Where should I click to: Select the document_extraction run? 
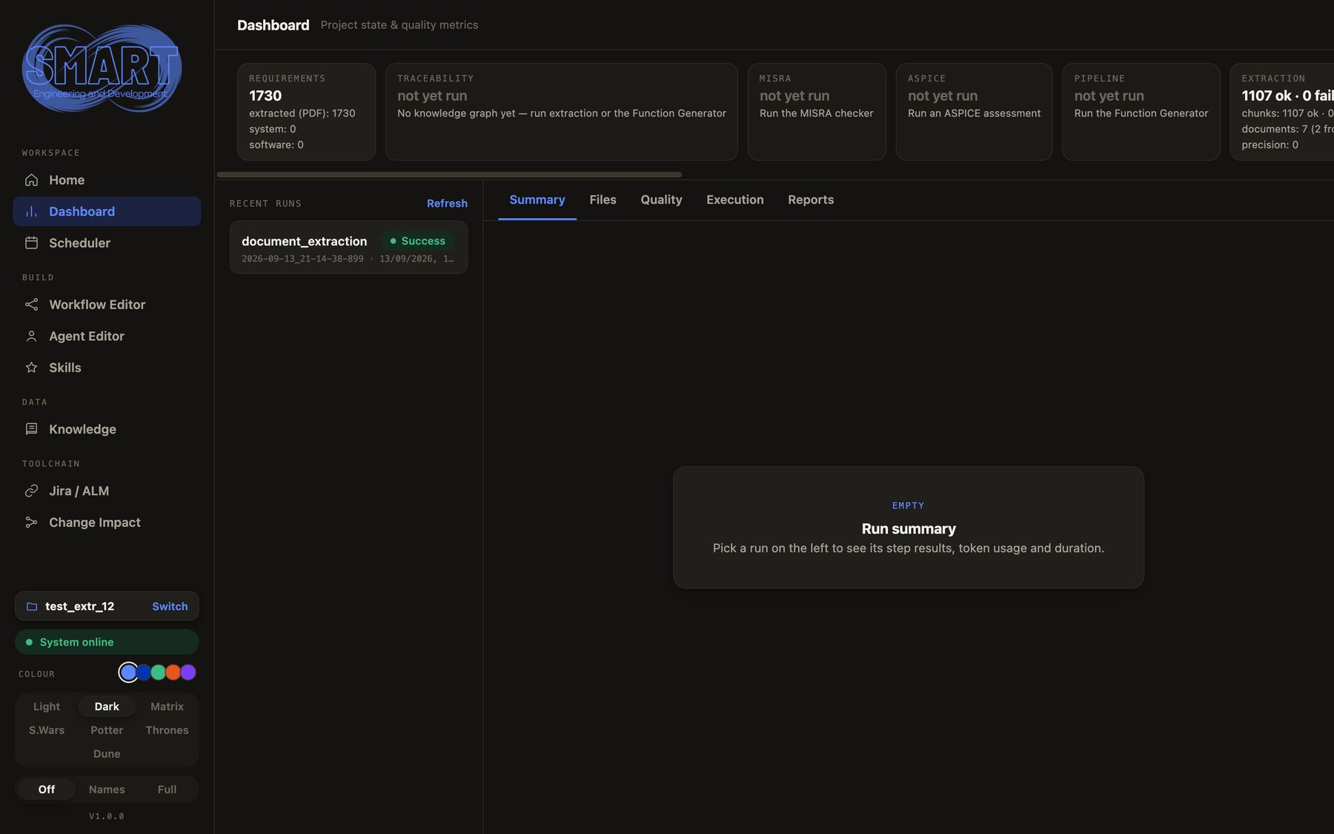[348, 248]
